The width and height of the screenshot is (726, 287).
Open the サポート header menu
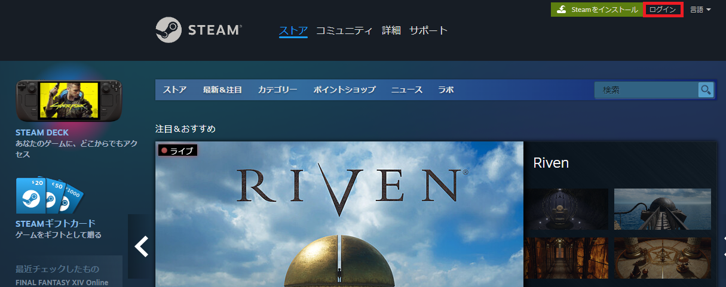coord(428,30)
